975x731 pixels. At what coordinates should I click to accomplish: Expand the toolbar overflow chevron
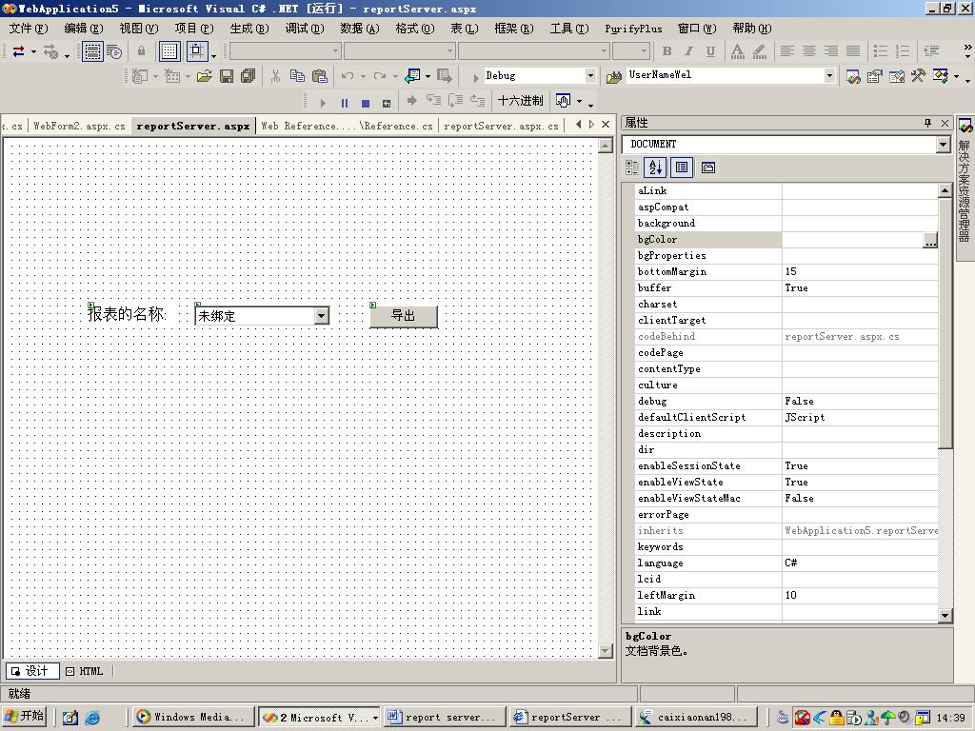point(967,48)
